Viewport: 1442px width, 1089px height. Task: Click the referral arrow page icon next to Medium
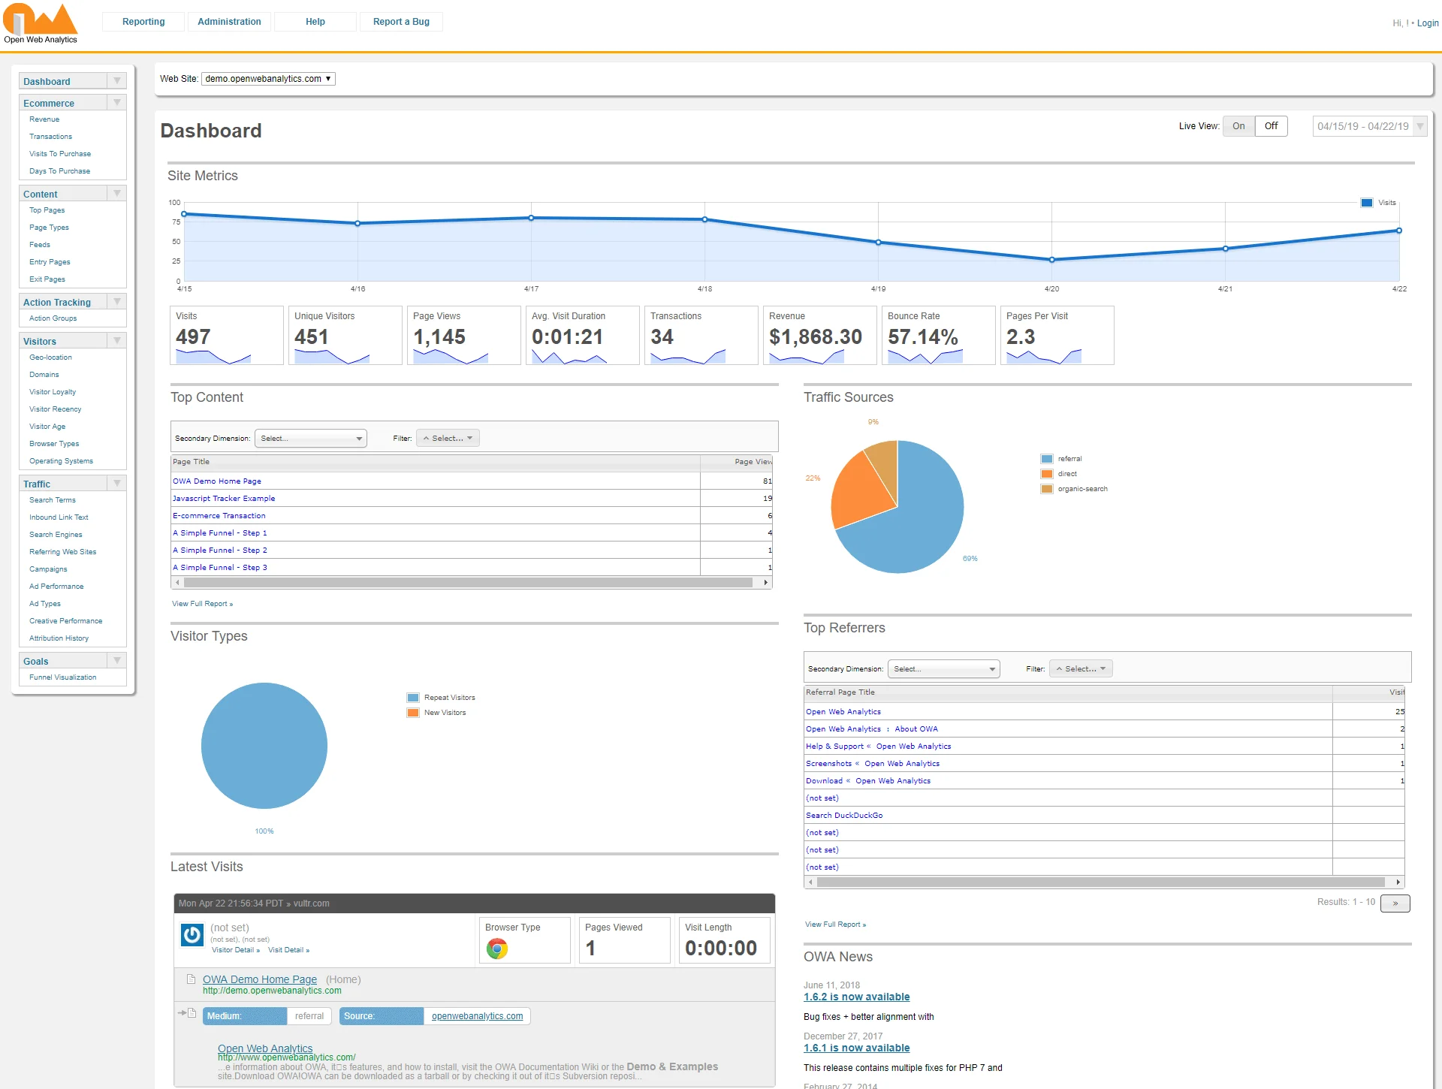pos(187,1013)
